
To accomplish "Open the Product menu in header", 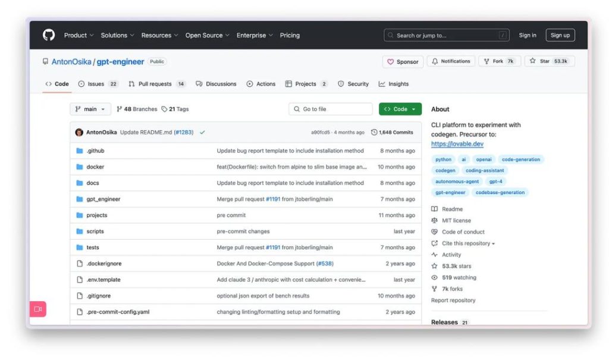I will point(79,36).
